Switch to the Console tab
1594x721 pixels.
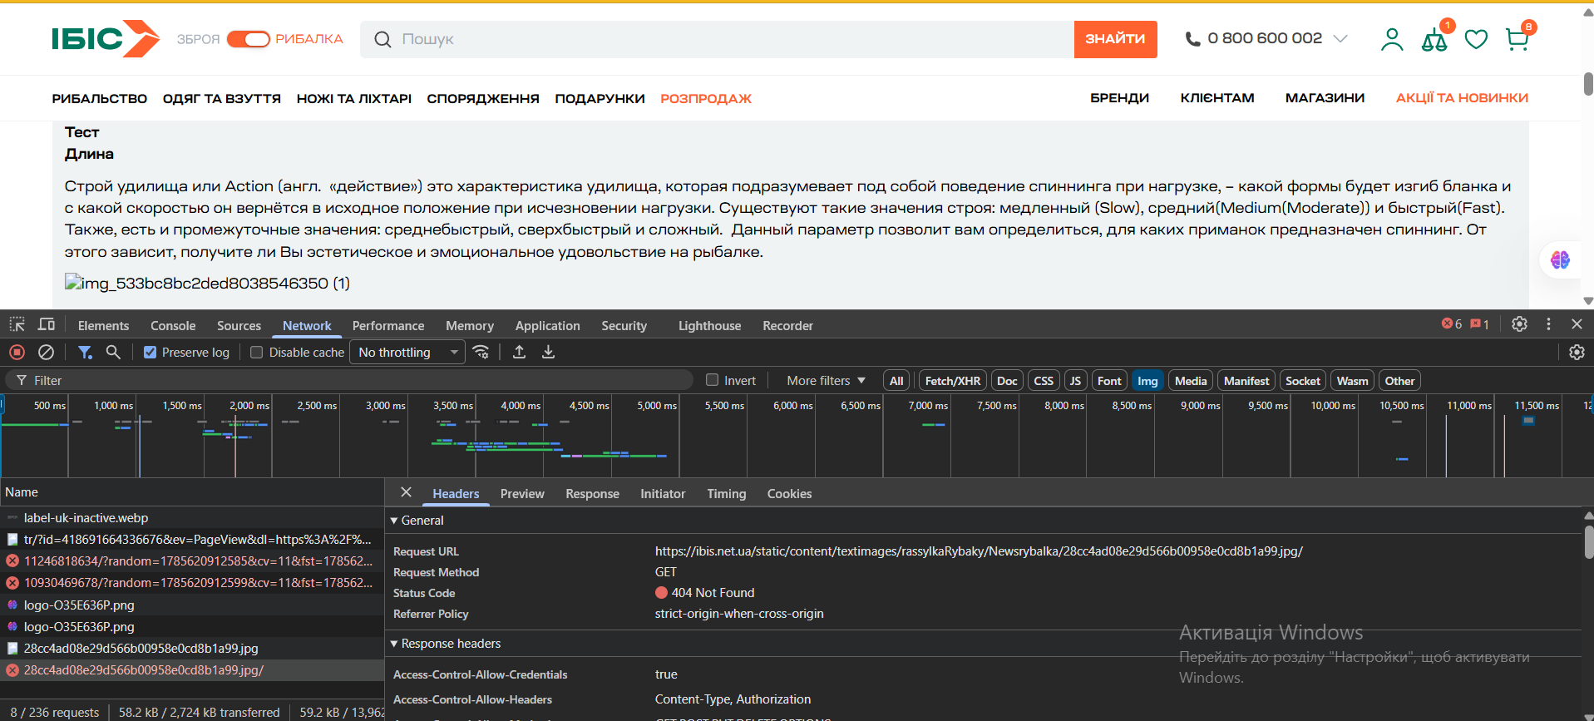(x=173, y=326)
